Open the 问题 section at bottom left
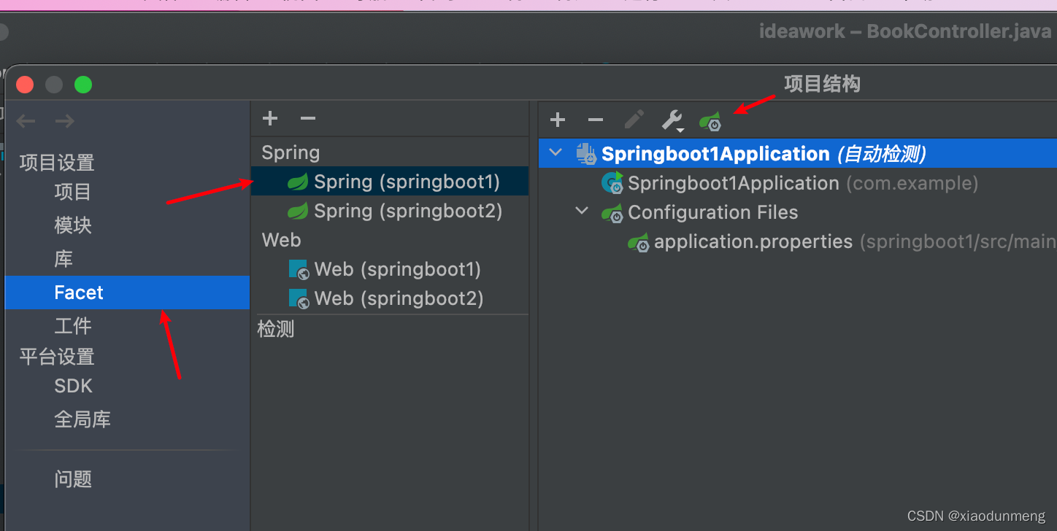The height and width of the screenshot is (531, 1057). [74, 479]
